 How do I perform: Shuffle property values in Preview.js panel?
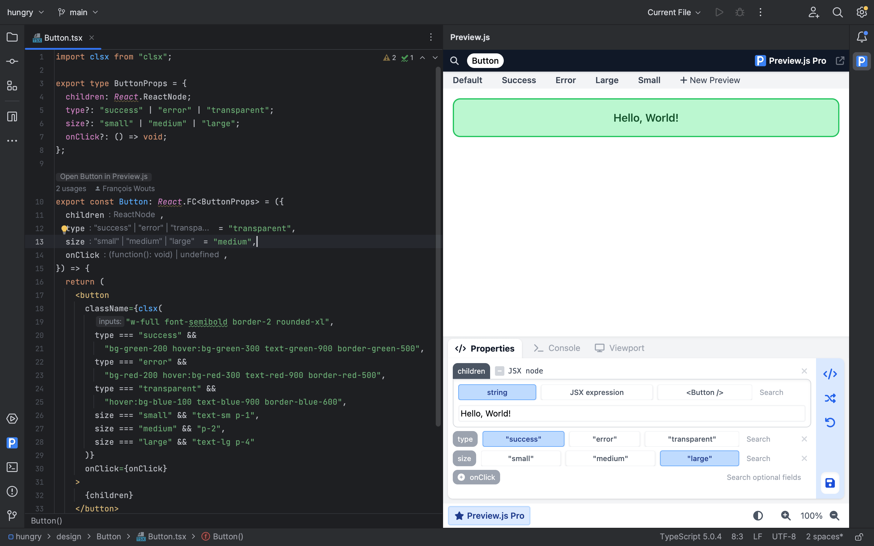click(830, 398)
